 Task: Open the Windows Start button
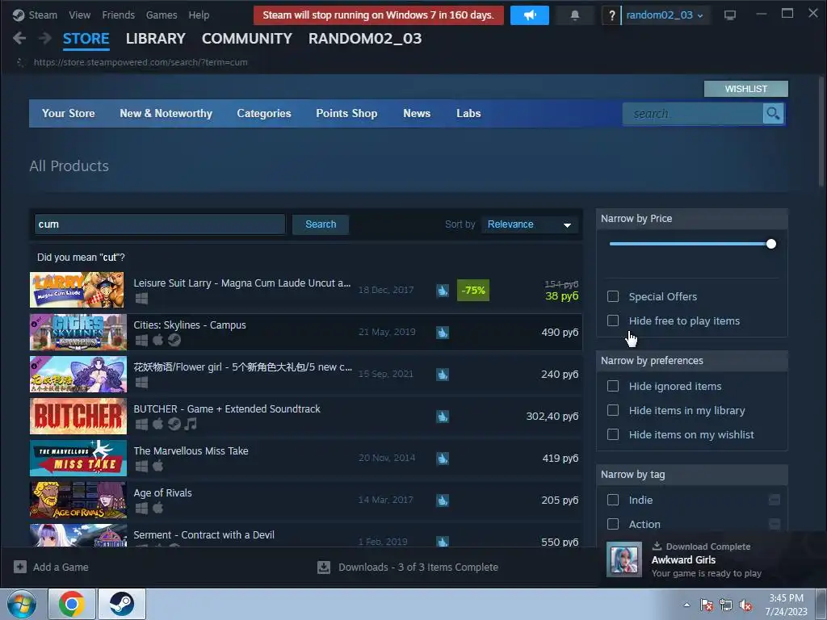click(22, 604)
